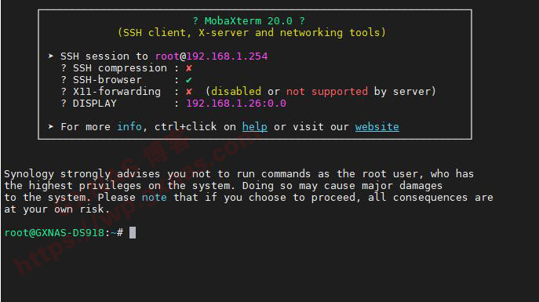The image size is (539, 302).
Task: Click the root@GXNAS-DS918 prompt text
Action: (x=54, y=233)
